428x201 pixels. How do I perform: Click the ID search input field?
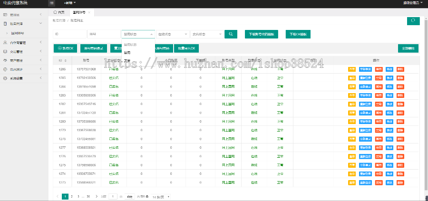point(69,34)
